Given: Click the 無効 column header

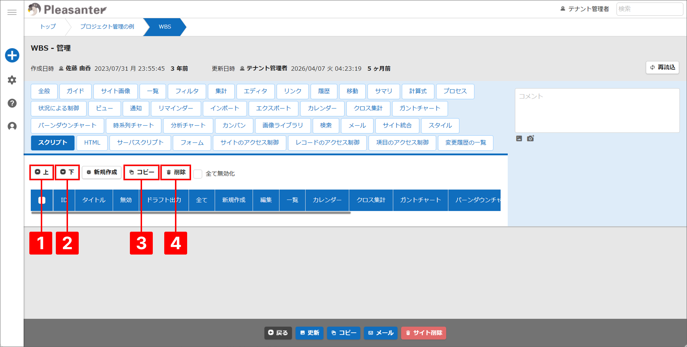Looking at the screenshot, I should tap(126, 200).
